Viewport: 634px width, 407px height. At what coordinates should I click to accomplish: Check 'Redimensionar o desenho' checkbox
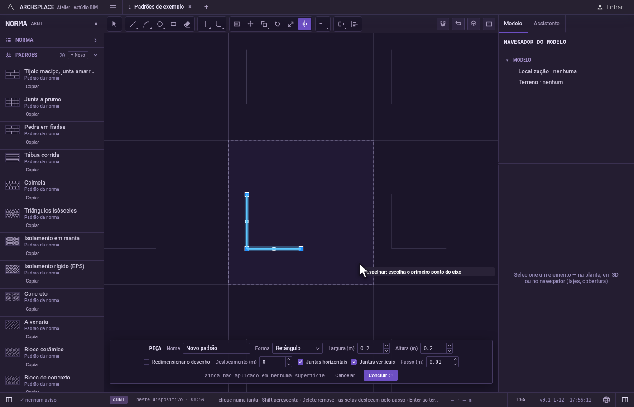pyautogui.click(x=146, y=362)
